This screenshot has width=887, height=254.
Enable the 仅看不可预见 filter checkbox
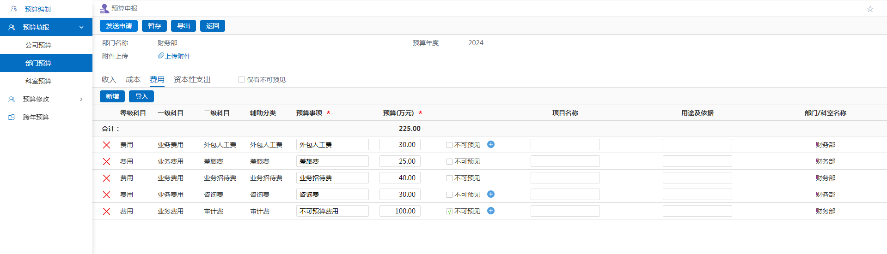coord(241,80)
